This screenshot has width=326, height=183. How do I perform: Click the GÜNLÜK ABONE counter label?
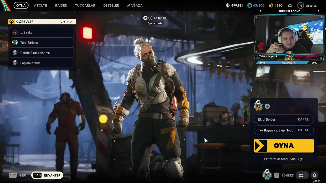290,11
